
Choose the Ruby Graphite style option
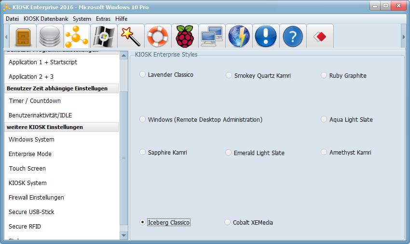[324, 75]
